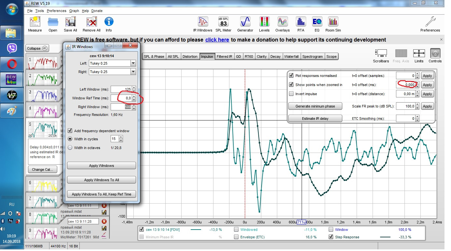Image resolution: width=451 pixels, height=251 pixels.
Task: Enable the Invert impulse checkbox
Action: click(291, 94)
